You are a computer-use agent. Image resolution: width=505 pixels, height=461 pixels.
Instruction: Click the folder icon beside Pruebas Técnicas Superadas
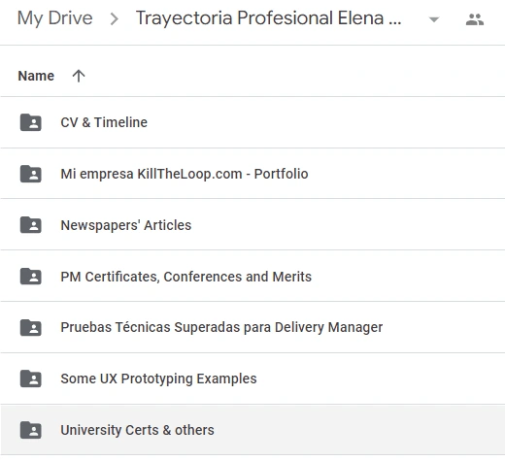point(31,327)
